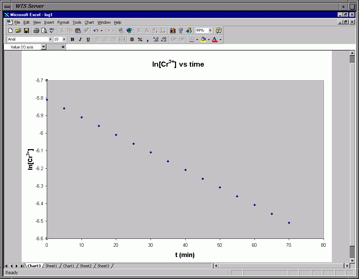Switch to the Sheet1 tab
The height and width of the screenshot is (279, 359).
[x=51, y=266]
